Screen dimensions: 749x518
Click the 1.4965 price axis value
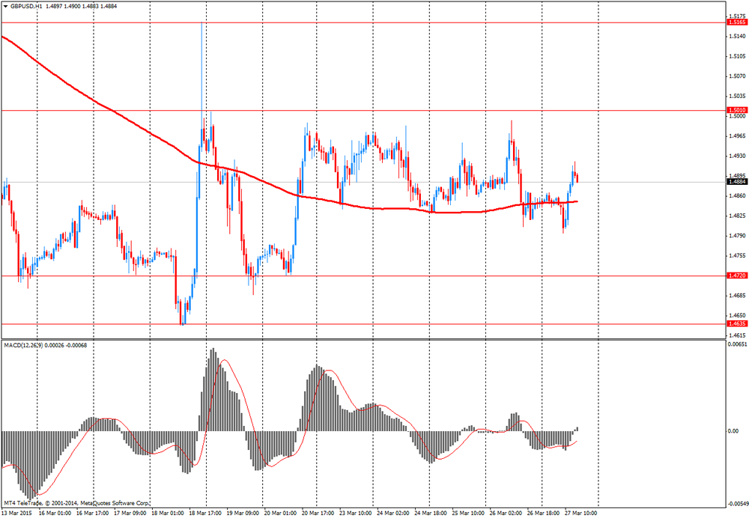pyautogui.click(x=737, y=136)
